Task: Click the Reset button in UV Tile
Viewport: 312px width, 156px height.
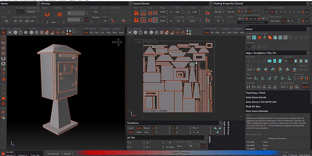Action: tap(180, 146)
